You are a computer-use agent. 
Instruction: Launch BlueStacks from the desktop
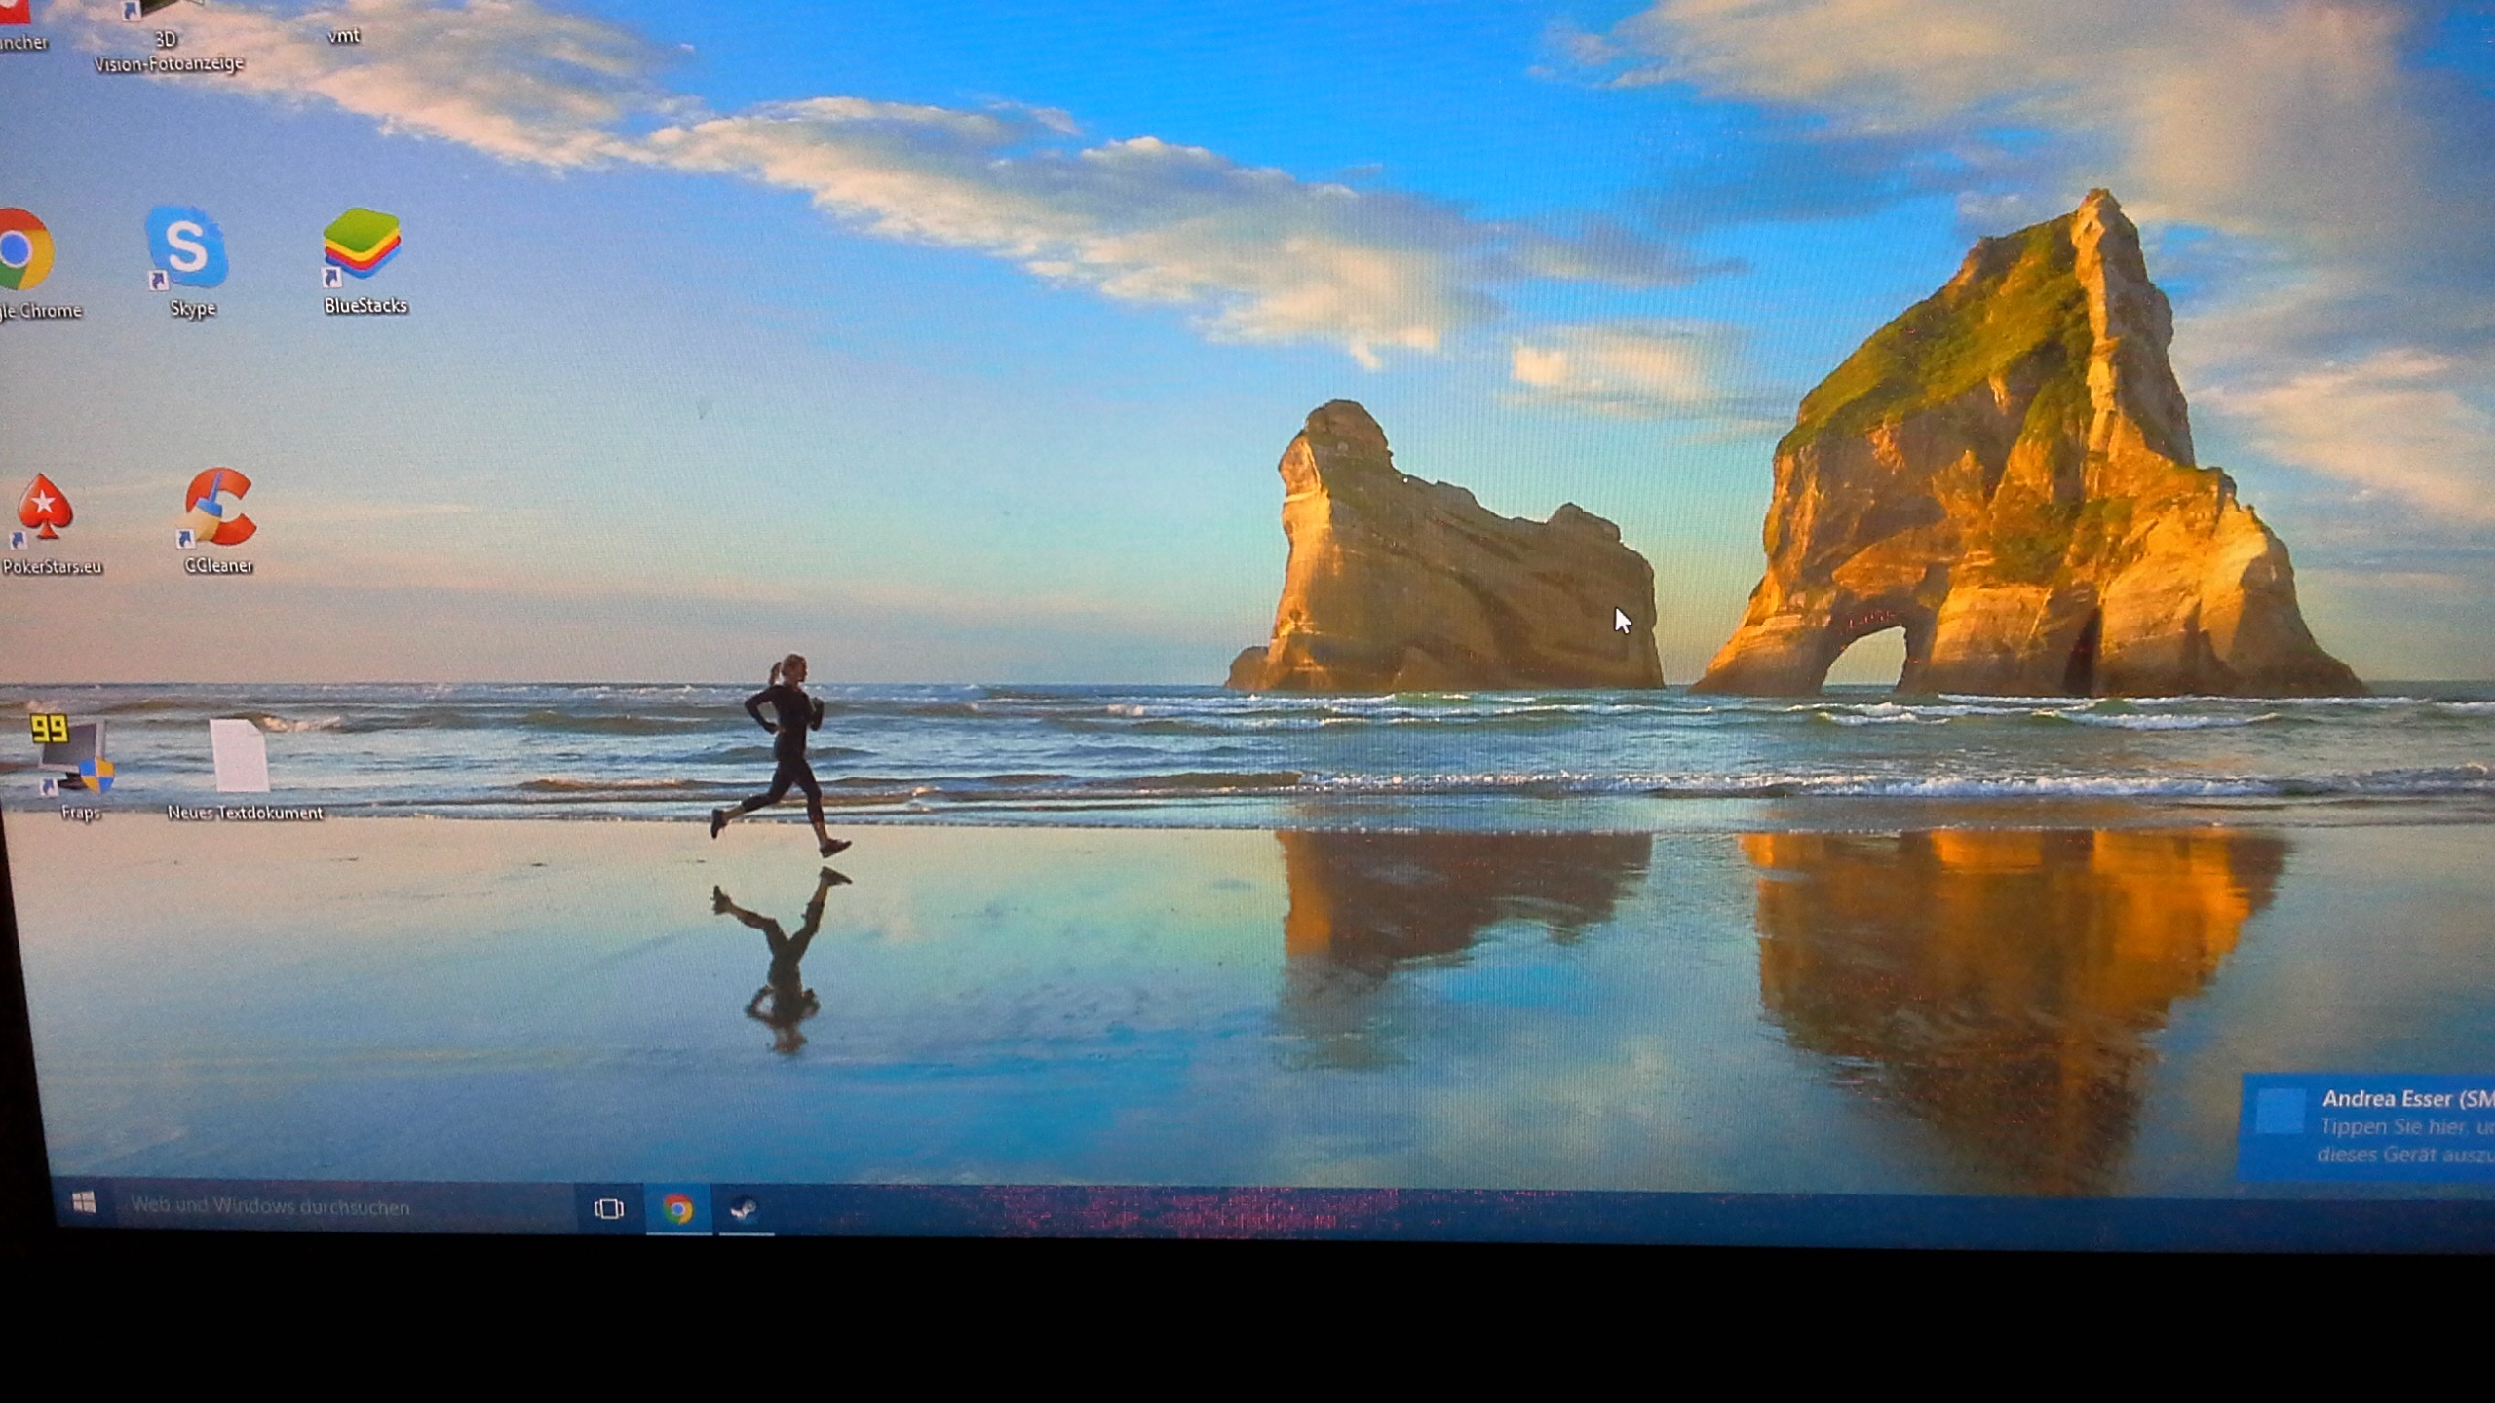(x=362, y=246)
